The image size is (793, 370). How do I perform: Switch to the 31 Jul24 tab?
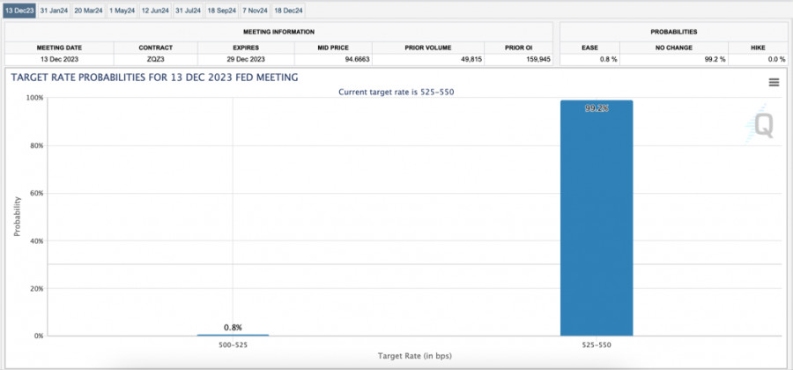(x=189, y=10)
